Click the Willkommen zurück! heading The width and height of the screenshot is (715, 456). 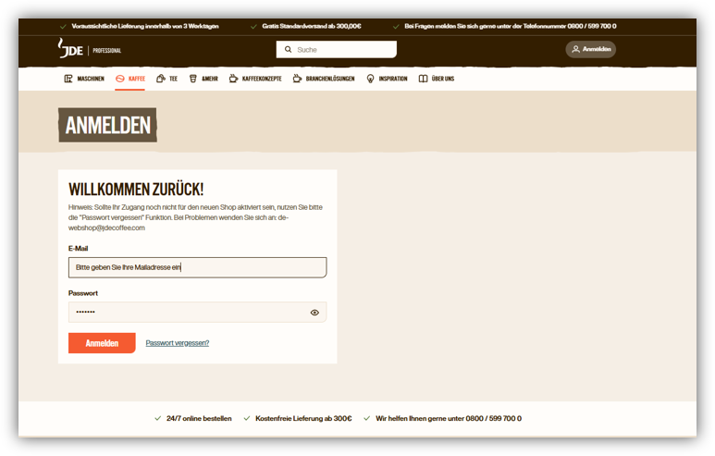(x=136, y=190)
